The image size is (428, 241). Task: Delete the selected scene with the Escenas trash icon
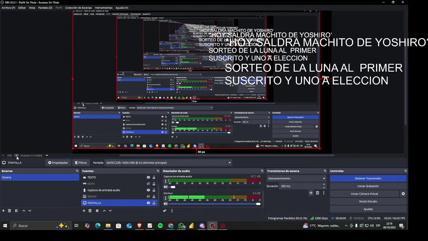[9, 211]
